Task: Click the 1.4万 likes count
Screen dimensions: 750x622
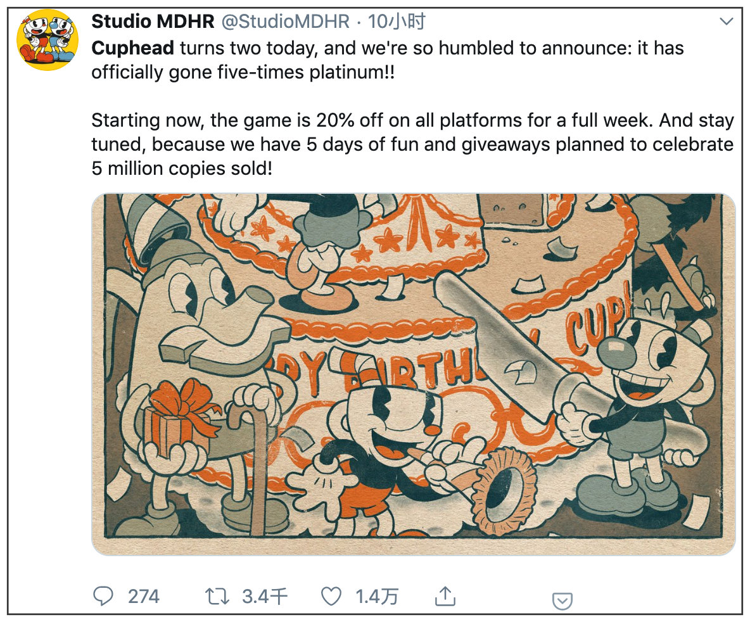Action: pos(377,597)
